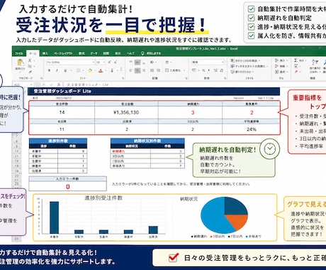Screen dimensions: 326x270
Task: Switch to the ヘルプ tab
Action: tap(130, 53)
